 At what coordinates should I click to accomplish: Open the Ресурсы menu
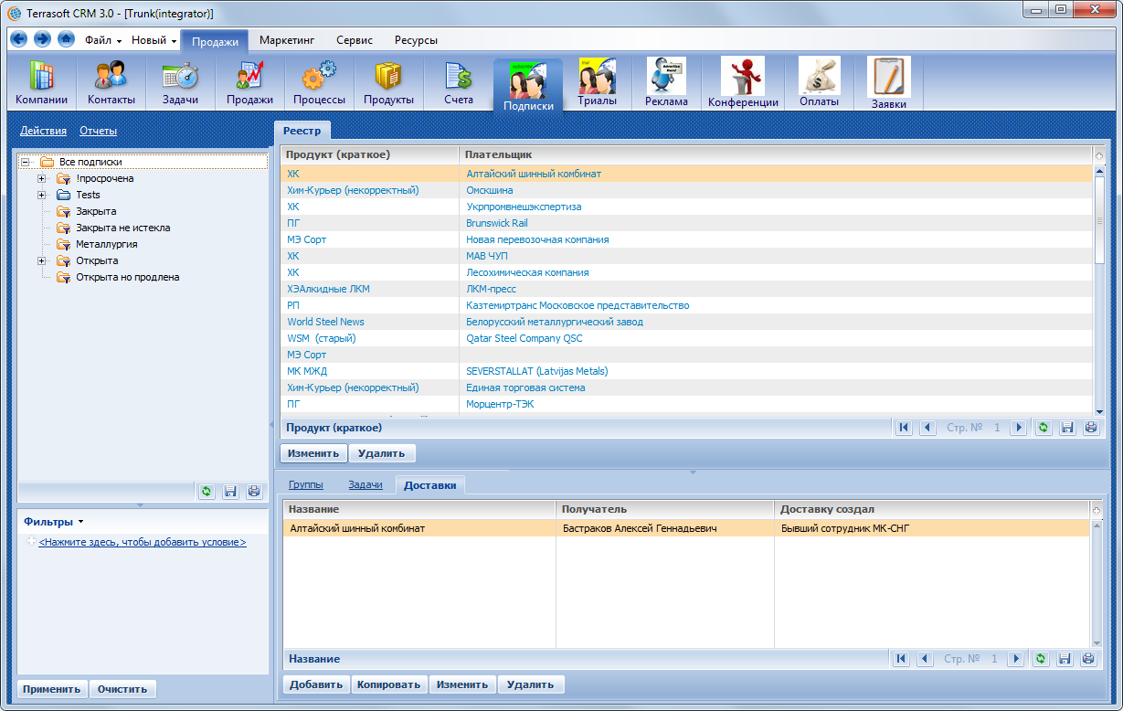[x=416, y=40]
